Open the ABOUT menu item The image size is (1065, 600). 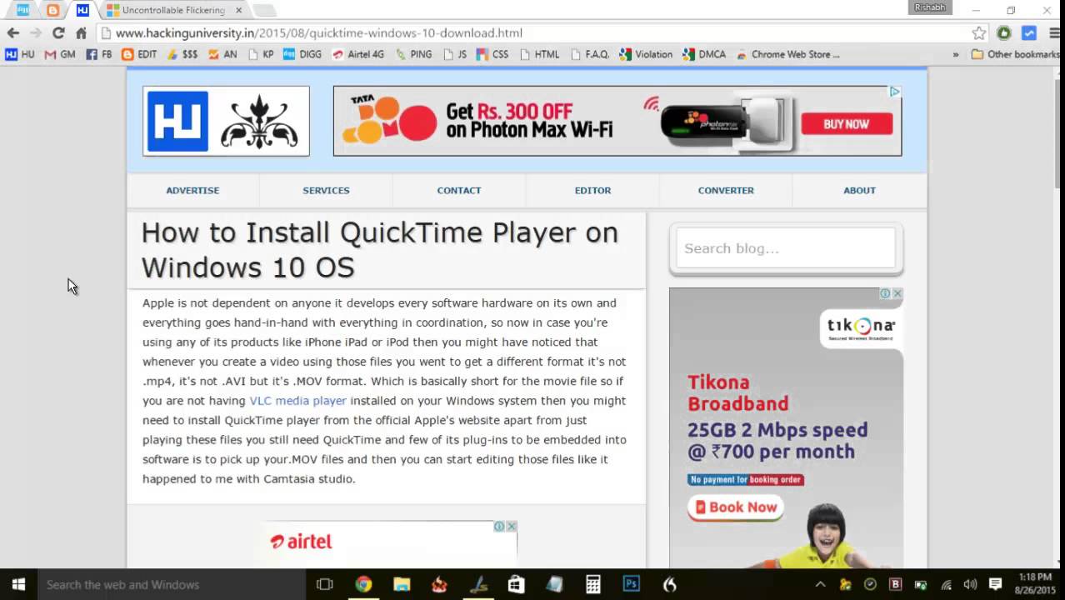coord(859,190)
